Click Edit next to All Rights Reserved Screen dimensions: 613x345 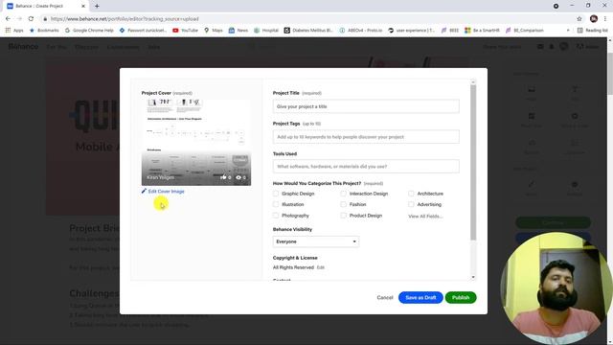(321, 267)
